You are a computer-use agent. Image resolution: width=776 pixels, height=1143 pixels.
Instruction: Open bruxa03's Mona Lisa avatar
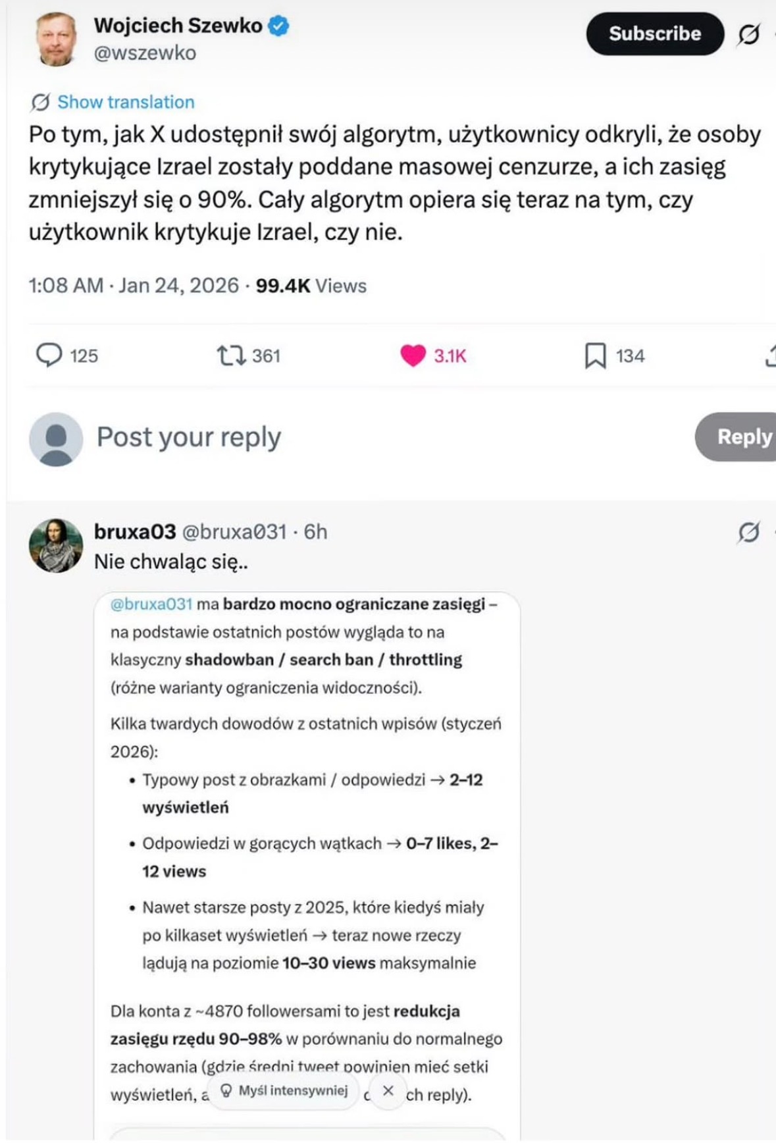tap(56, 545)
